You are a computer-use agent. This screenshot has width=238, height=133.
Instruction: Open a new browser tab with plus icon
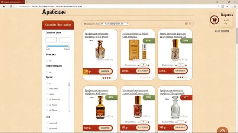[x=27, y=2]
